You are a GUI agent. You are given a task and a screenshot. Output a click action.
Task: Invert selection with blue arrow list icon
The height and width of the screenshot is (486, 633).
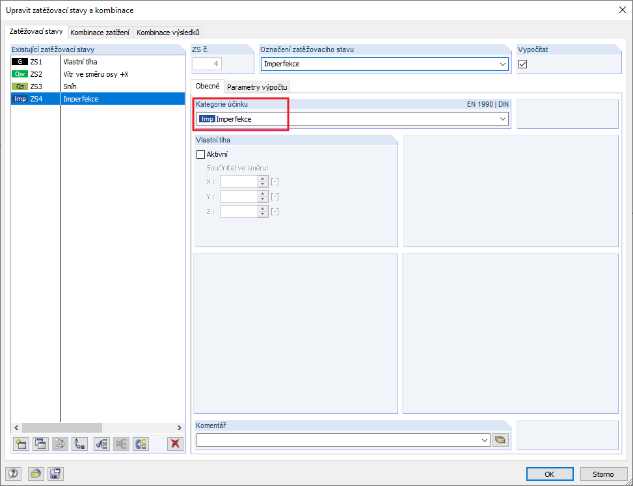[x=141, y=444]
